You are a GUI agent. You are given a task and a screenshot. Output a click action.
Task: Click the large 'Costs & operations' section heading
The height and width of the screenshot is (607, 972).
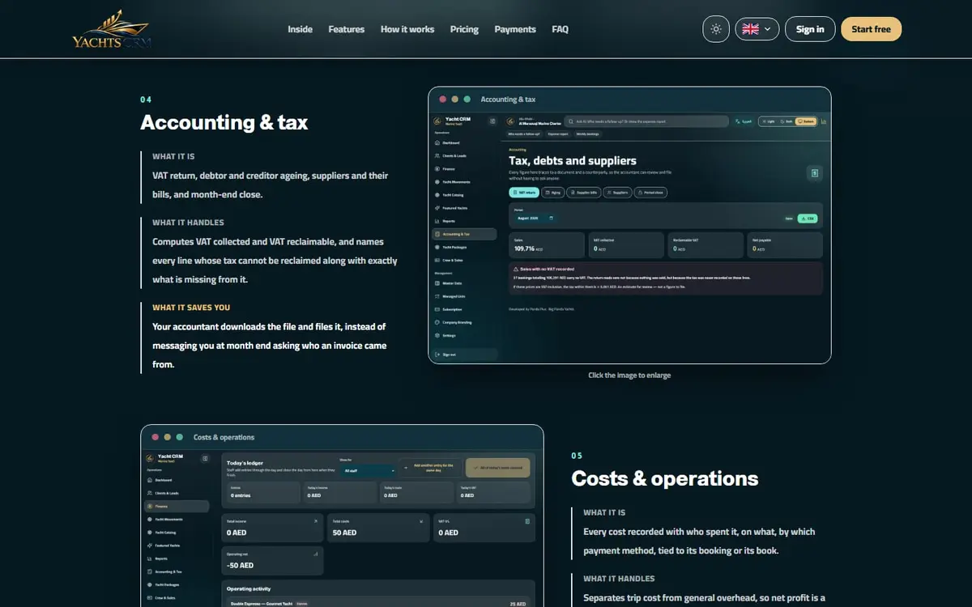(x=665, y=478)
